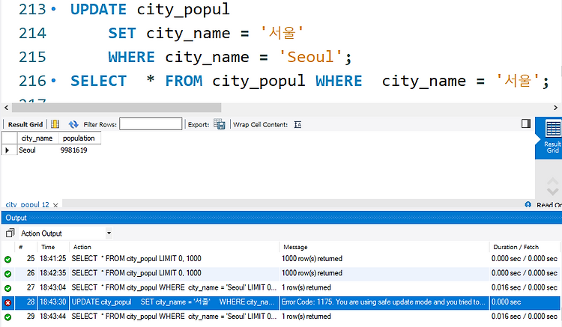Click line 216 statement marker dot
The image size is (562, 327).
pos(53,81)
